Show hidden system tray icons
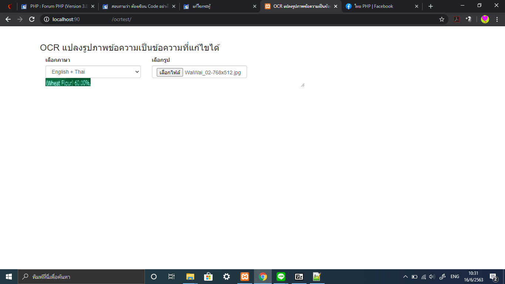505x284 pixels. 405,277
